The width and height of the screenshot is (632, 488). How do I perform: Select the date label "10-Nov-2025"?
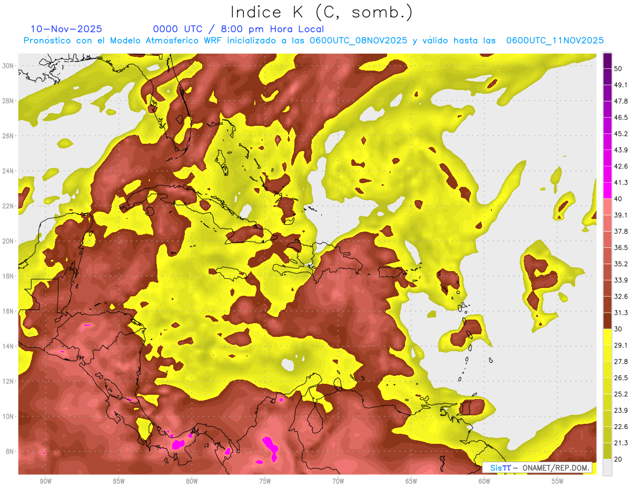pos(66,29)
